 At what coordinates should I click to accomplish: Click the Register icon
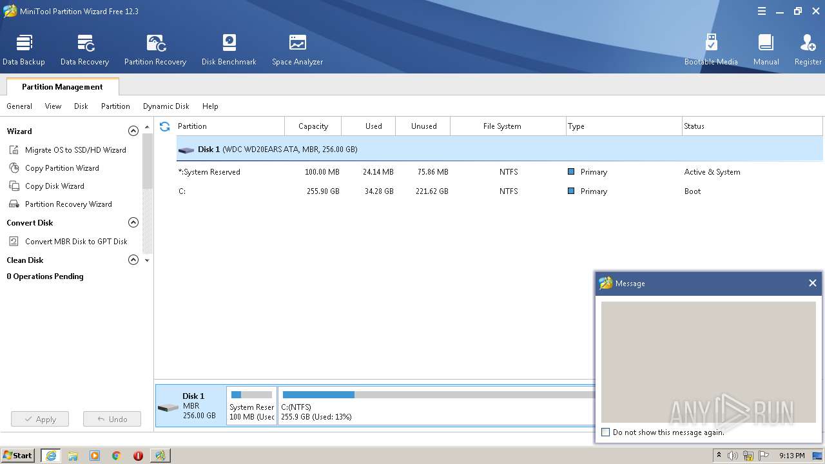[808, 50]
